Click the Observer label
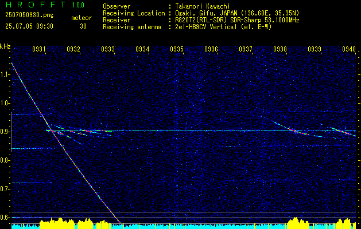 (117, 6)
